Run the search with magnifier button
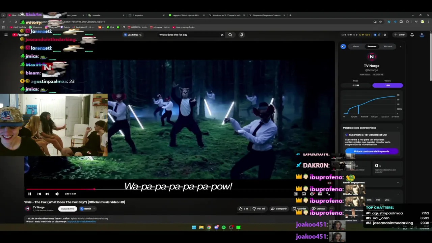 pyautogui.click(x=230, y=35)
